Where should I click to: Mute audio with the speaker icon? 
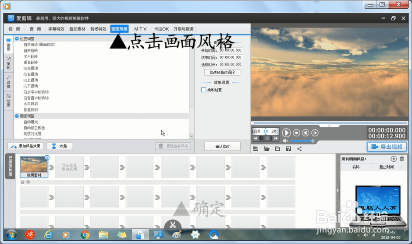point(285,141)
